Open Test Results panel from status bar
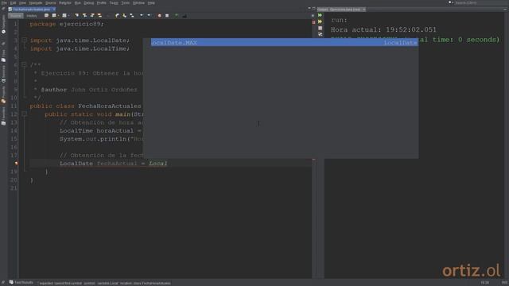Image resolution: width=509 pixels, height=286 pixels. [21, 283]
